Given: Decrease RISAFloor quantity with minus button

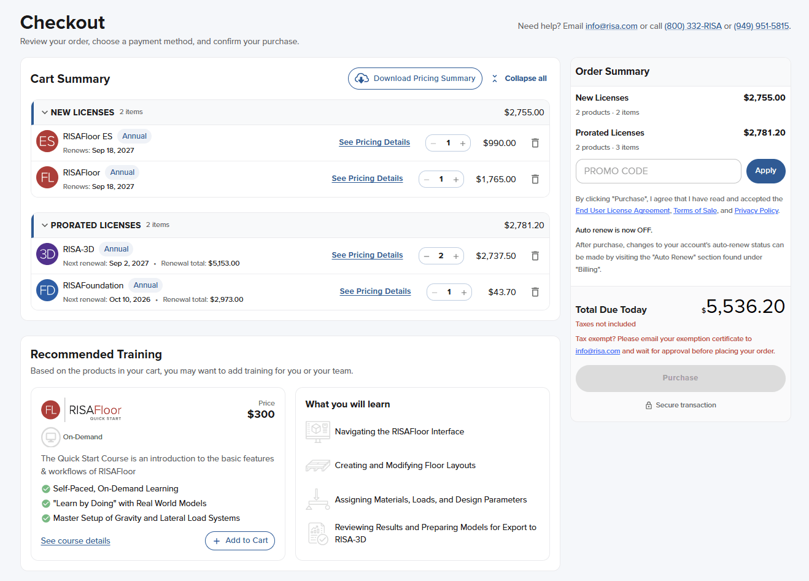Looking at the screenshot, I should [x=427, y=180].
